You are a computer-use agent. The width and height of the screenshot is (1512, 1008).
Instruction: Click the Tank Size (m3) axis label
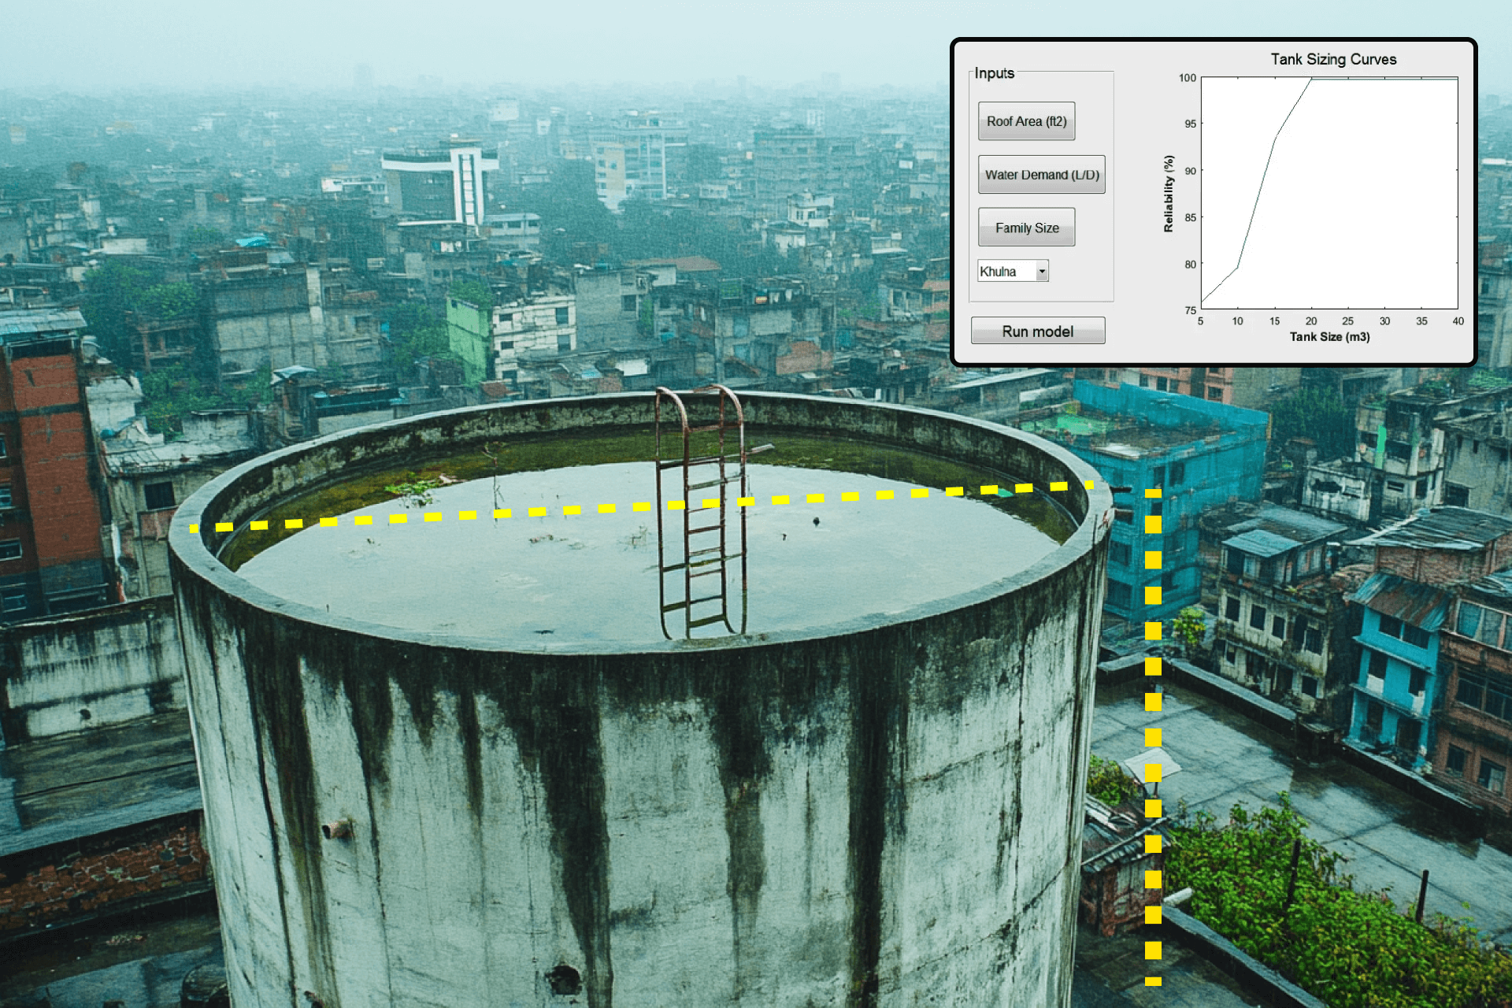[1329, 337]
